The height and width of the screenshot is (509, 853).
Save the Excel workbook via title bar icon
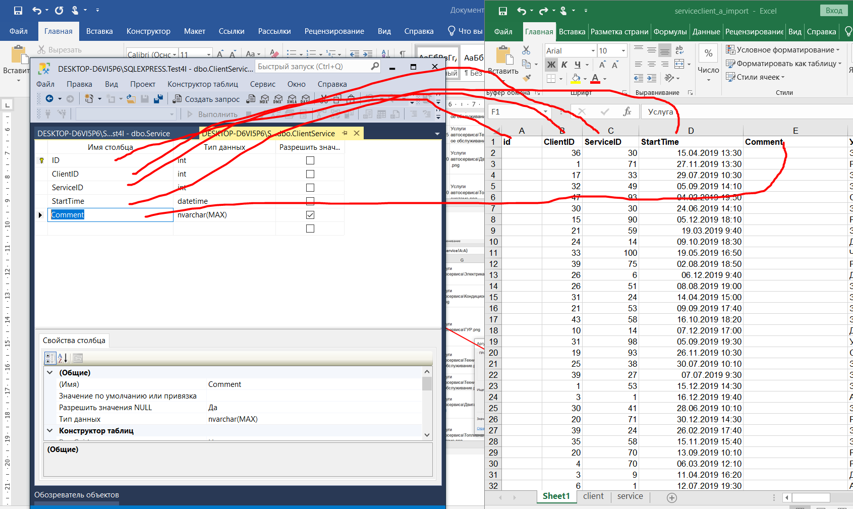click(x=502, y=11)
